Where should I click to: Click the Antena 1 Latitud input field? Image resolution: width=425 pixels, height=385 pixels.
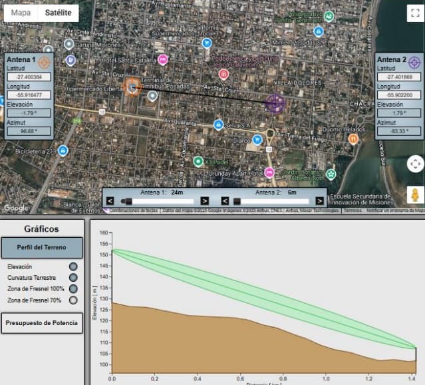(x=29, y=77)
